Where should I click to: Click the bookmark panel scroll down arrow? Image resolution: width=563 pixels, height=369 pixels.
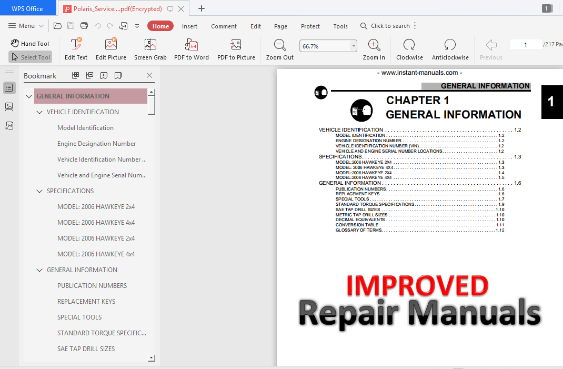coord(152,358)
